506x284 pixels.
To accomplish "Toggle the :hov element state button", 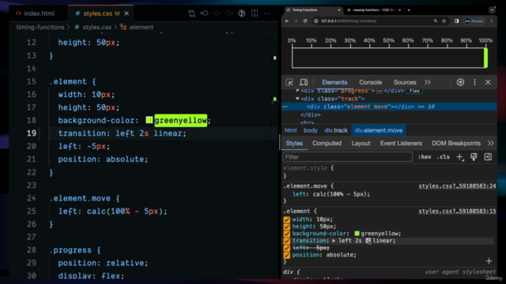I will tap(425, 157).
